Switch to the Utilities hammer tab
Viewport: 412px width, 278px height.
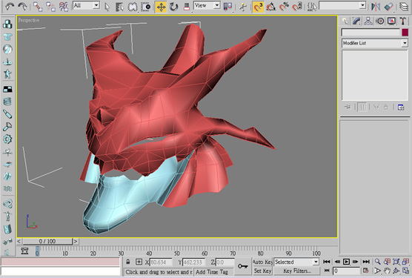click(403, 21)
